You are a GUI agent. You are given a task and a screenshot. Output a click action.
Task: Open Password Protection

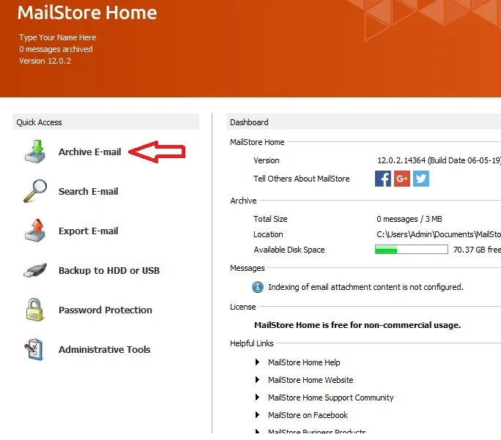pyautogui.click(x=105, y=310)
